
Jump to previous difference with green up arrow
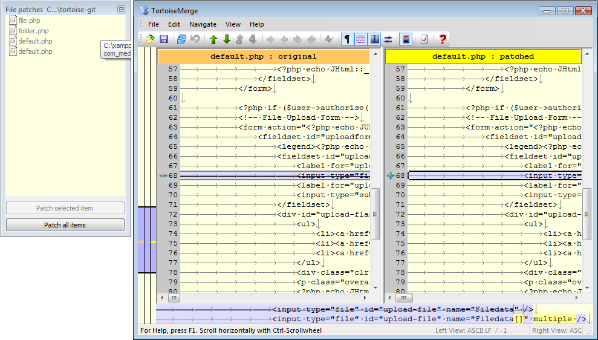pyautogui.click(x=213, y=39)
